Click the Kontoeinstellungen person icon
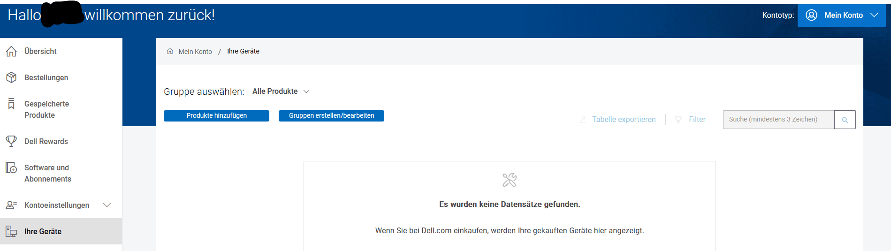Screen dimensions: 891x251 pyautogui.click(x=11, y=205)
